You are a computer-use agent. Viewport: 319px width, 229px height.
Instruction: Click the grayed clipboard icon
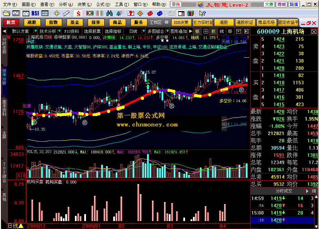[x=172, y=13]
